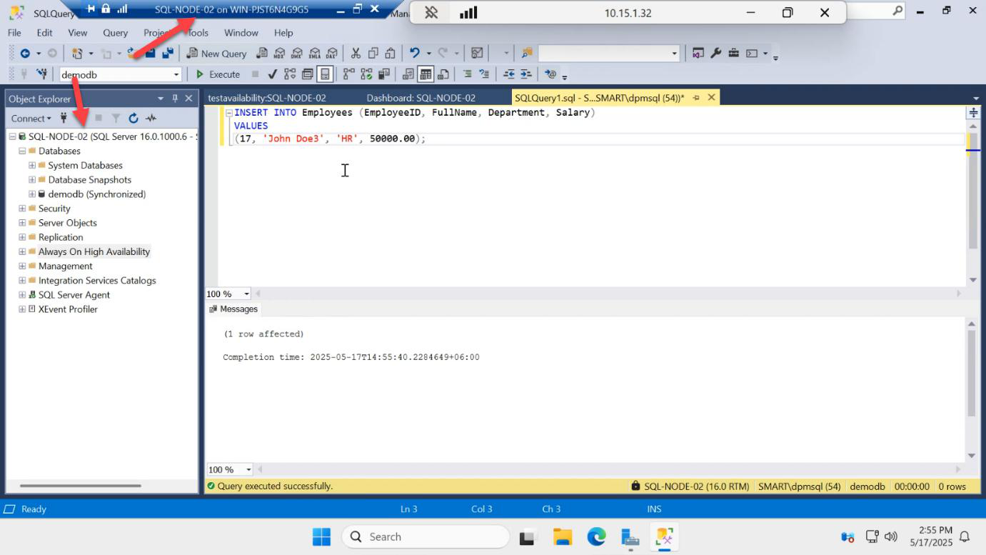Click Display Estimated Execution Plan icon
This screenshot has width=986, height=555.
click(290, 74)
